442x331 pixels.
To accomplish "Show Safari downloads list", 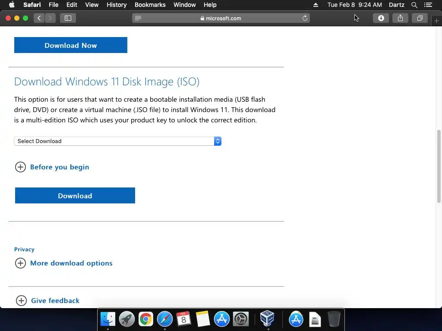I will 381,18.
